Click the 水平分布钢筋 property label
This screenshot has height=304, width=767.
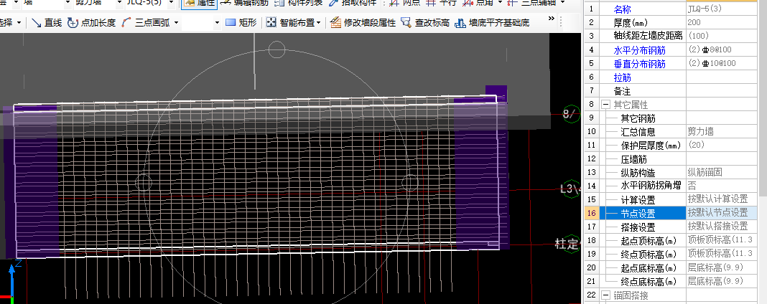click(x=640, y=50)
